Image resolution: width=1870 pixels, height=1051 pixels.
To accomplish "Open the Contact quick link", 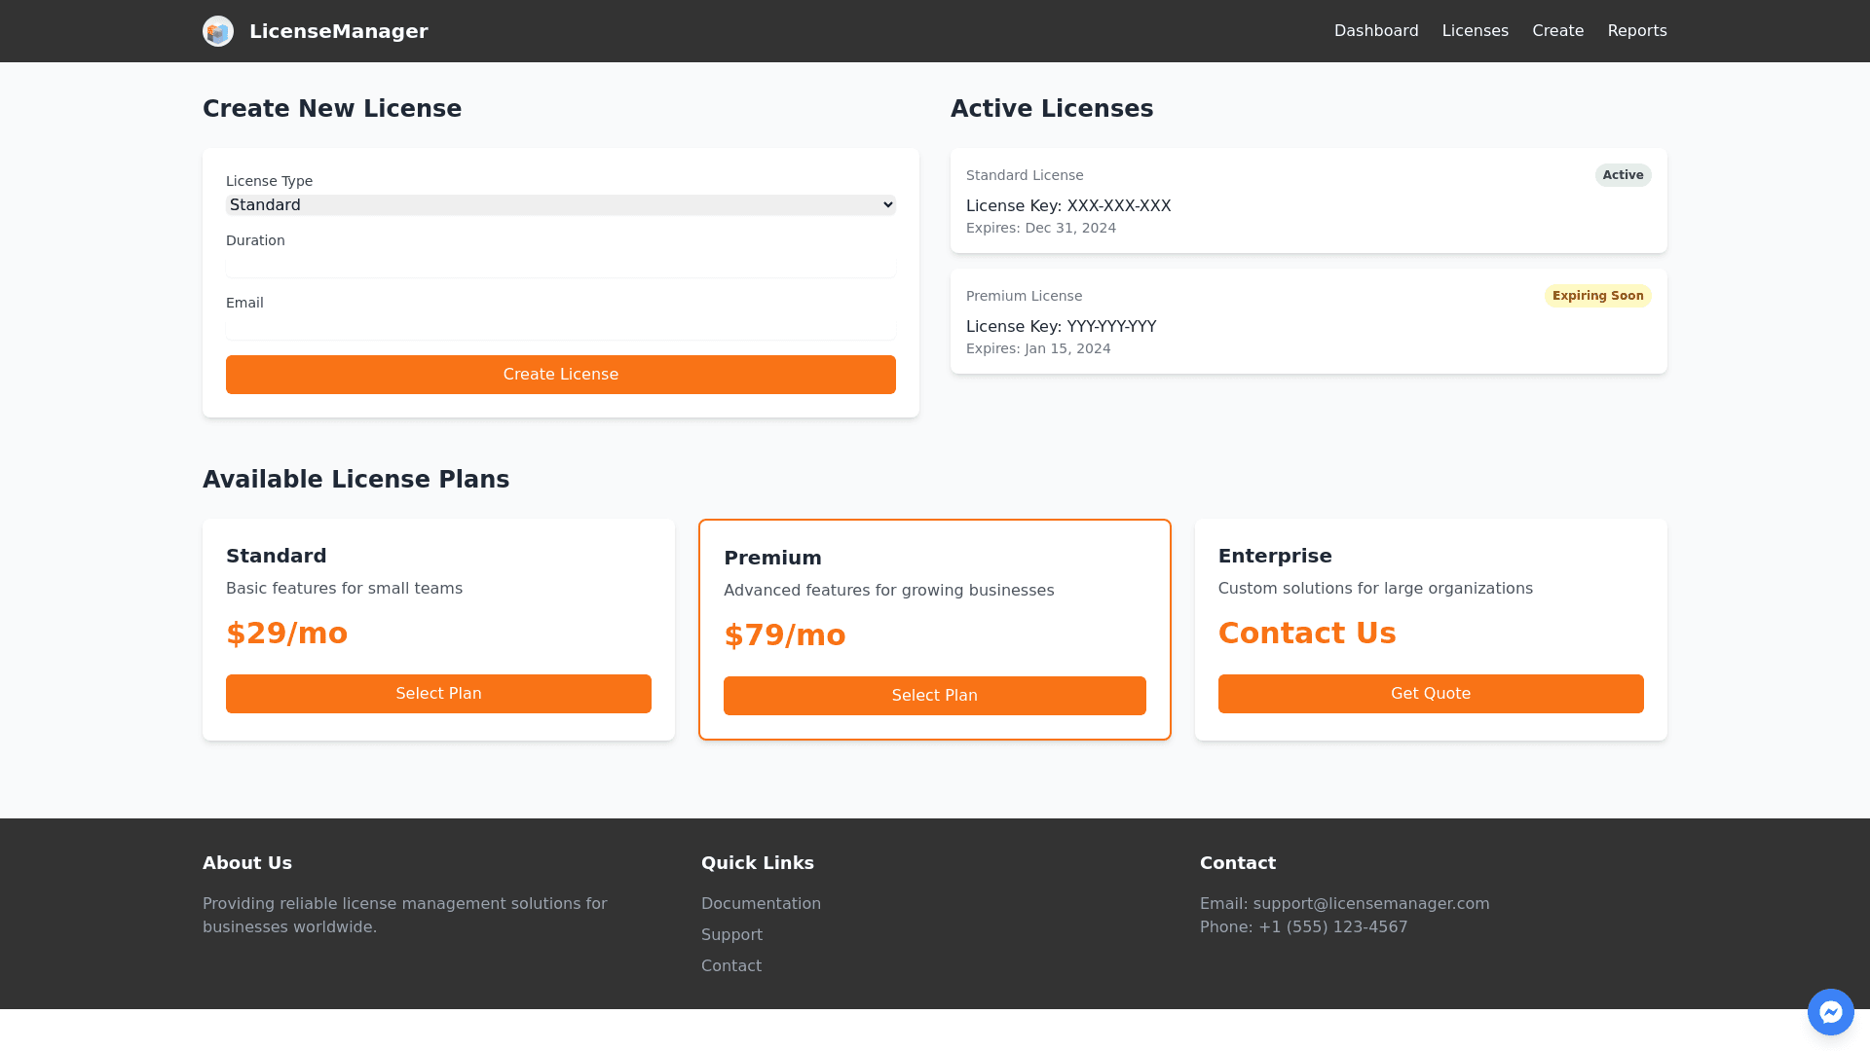I will (731, 966).
